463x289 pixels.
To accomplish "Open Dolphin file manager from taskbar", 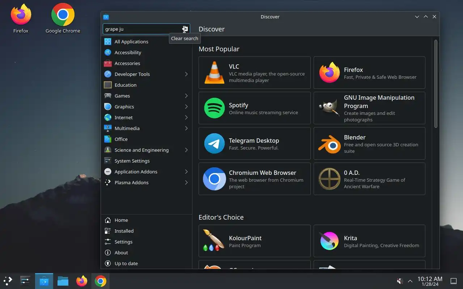I will coord(63,281).
